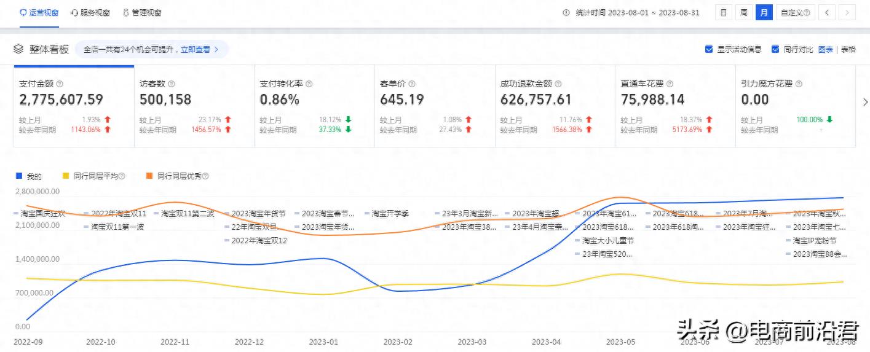Click help icon next to 支付金额
Screen dimensions: 870x352
click(x=60, y=84)
